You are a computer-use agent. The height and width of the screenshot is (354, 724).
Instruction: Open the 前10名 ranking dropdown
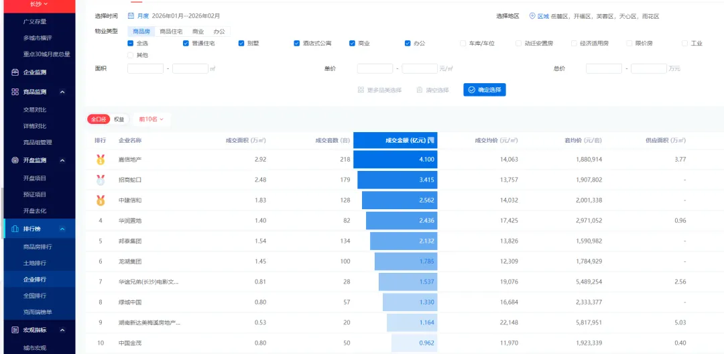(152, 119)
